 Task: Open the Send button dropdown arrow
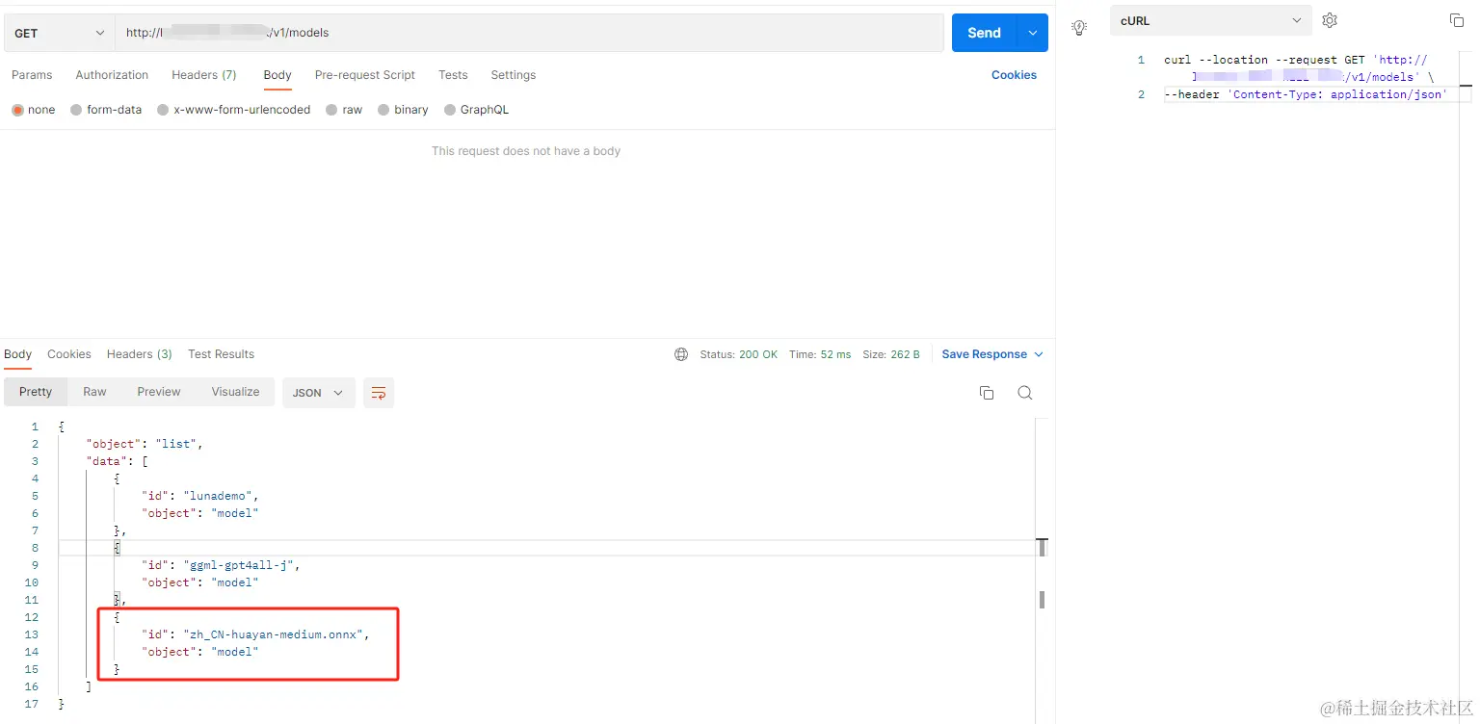point(1033,33)
